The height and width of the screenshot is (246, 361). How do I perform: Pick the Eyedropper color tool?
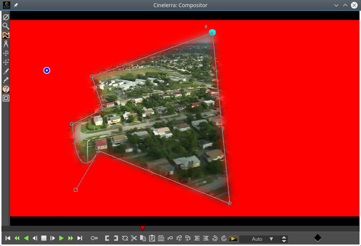pos(6,80)
